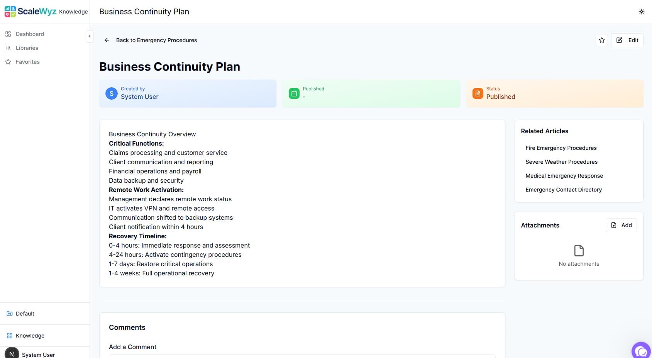Open Fire Emergency Procedures related article
The width and height of the screenshot is (652, 358).
tap(561, 148)
